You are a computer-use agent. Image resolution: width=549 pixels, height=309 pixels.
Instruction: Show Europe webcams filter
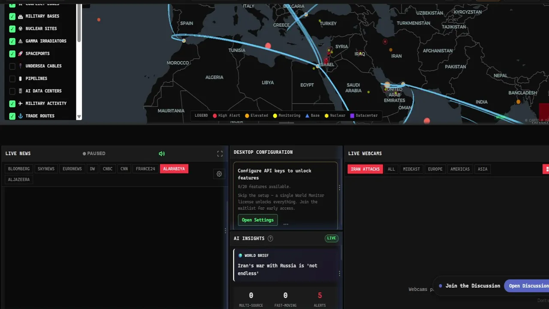point(435,169)
